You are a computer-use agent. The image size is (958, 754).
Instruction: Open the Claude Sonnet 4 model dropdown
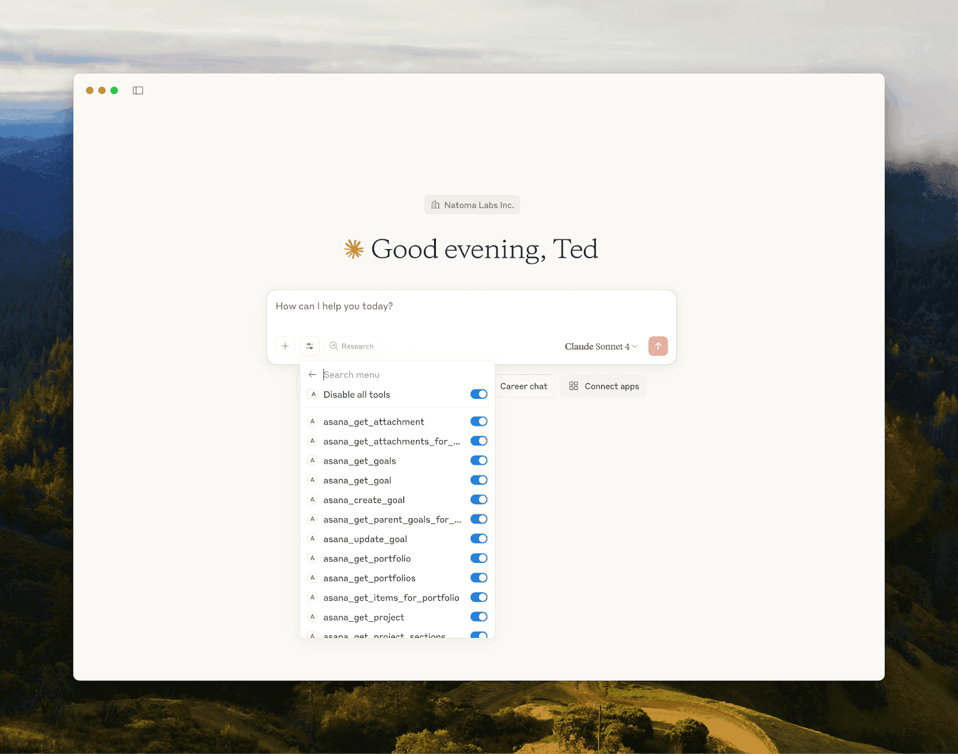coord(601,346)
